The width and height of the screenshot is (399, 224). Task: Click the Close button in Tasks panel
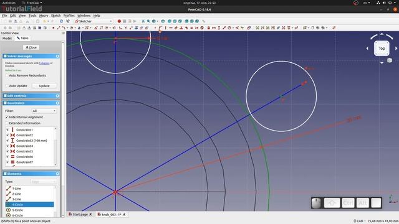pyautogui.click(x=31, y=47)
